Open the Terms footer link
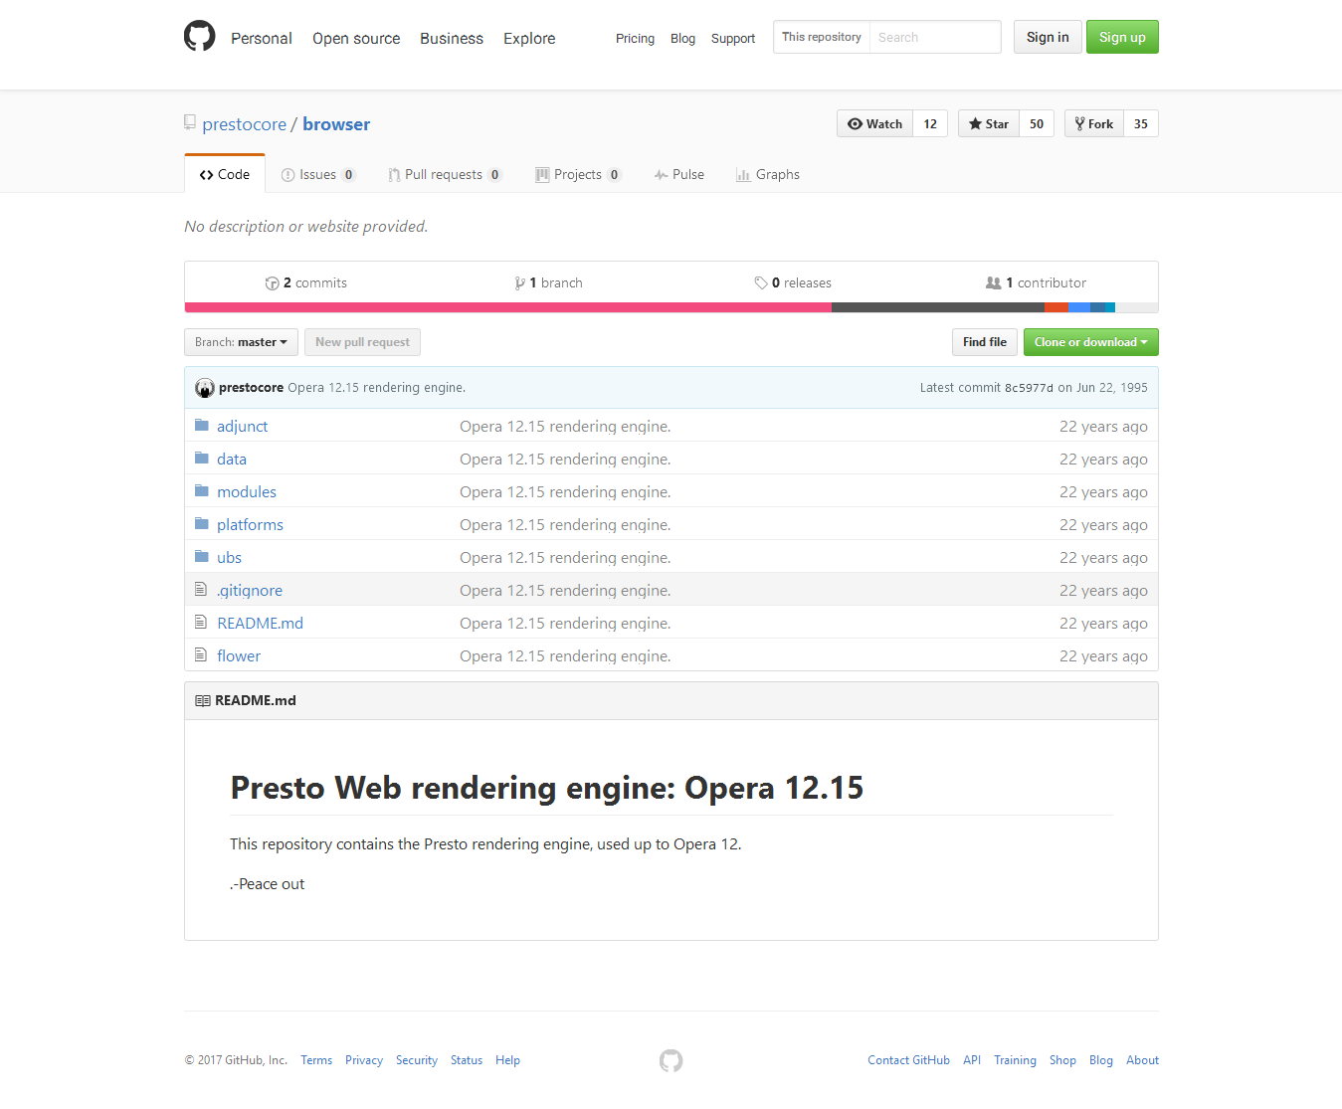Screen dimensions: 1342x1109 (x=316, y=1060)
